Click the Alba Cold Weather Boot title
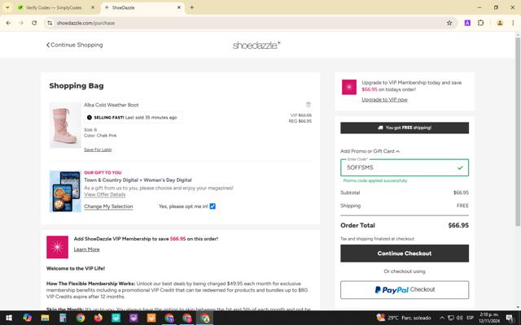 click(x=111, y=105)
